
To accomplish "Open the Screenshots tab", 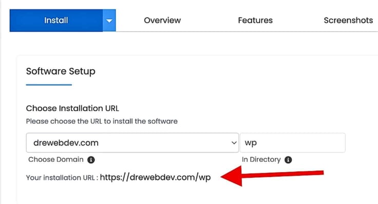I will point(348,21).
